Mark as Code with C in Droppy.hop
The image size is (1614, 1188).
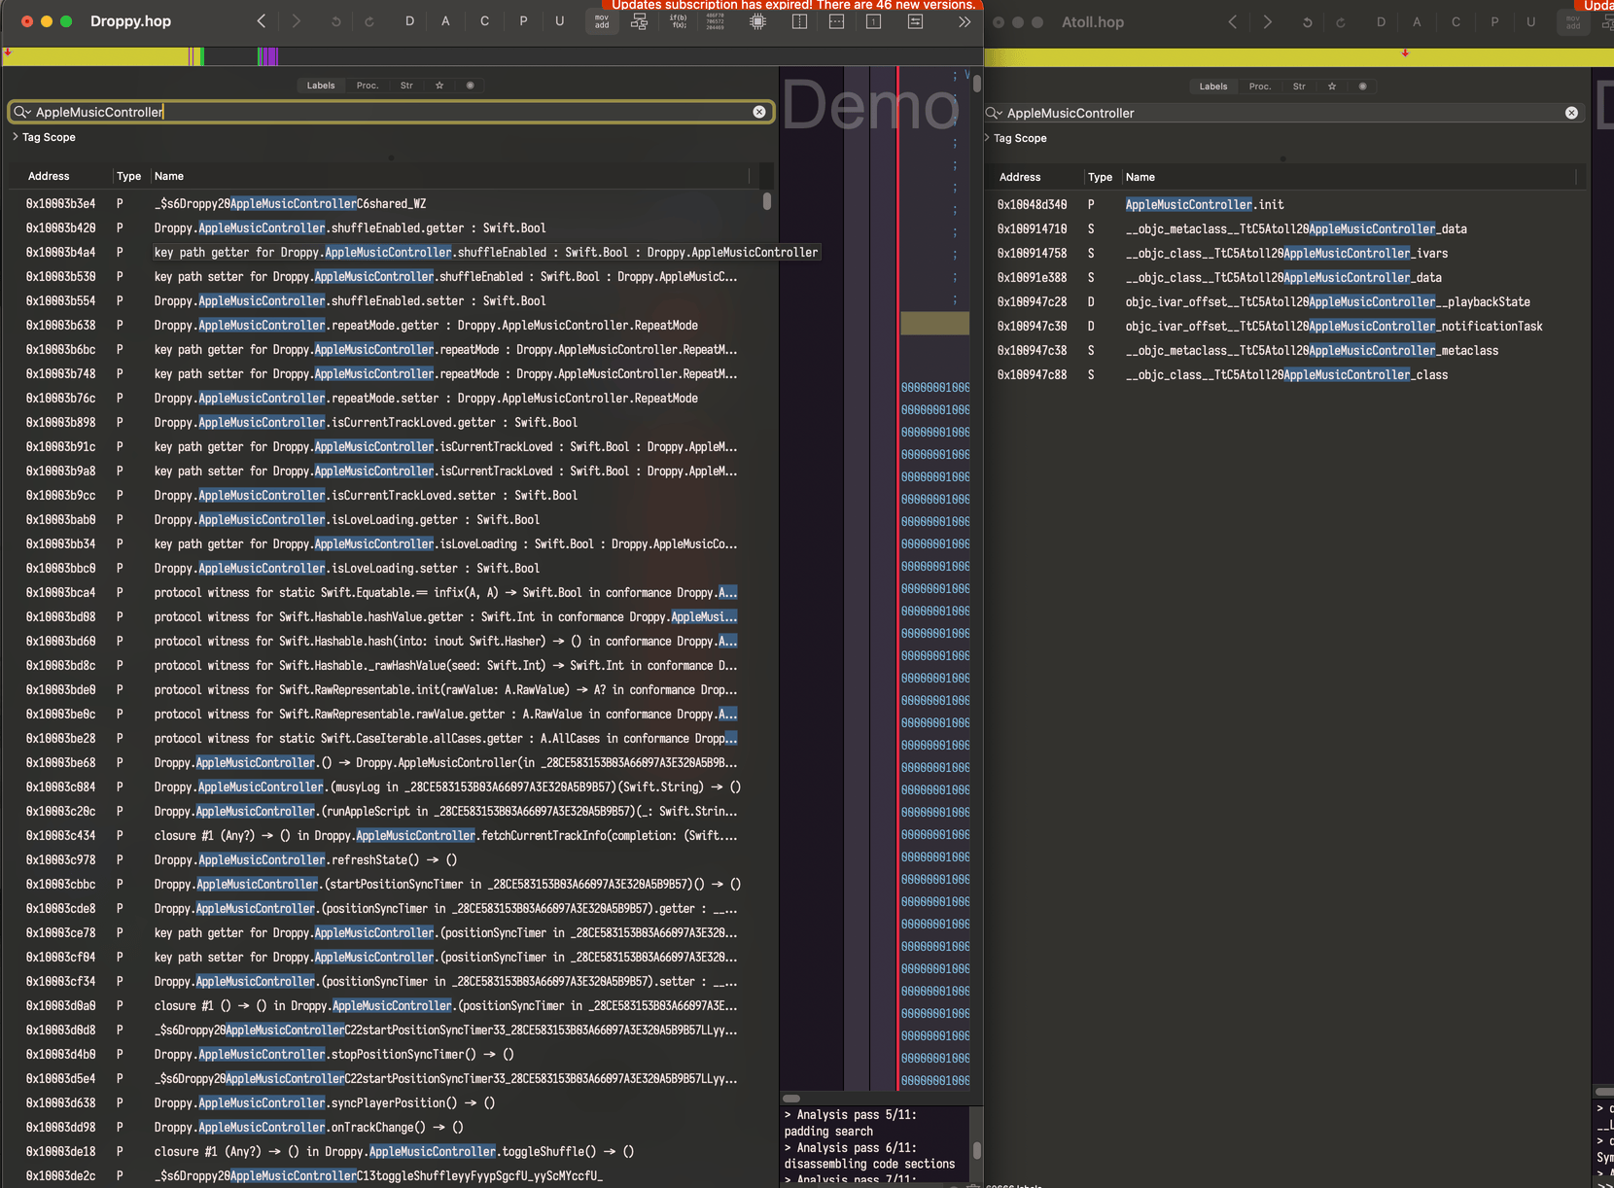484,21
